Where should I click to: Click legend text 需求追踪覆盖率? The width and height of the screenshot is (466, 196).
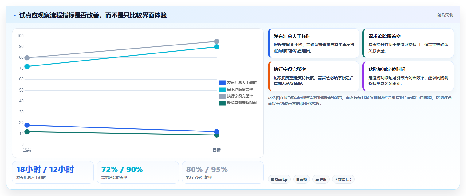pyautogui.click(x=240, y=89)
